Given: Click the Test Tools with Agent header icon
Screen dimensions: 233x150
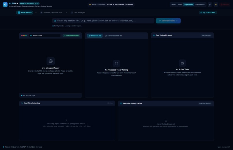Looking at the screenshot, I should 154,35.
